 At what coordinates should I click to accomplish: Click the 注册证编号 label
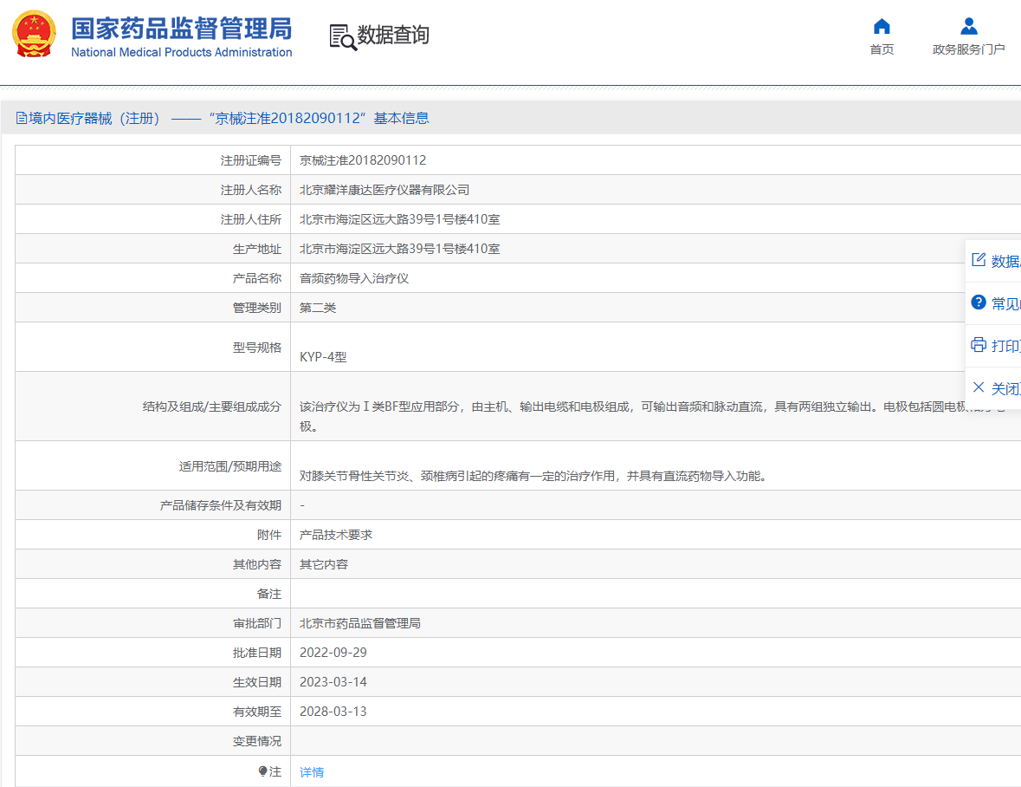[250, 160]
